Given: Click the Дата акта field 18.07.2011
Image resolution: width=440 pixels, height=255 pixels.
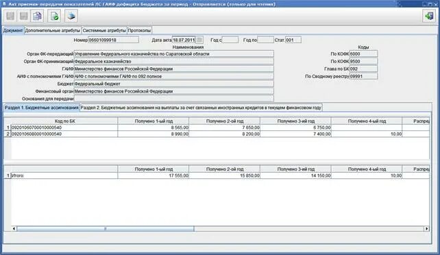Looking at the screenshot, I should coord(184,40).
